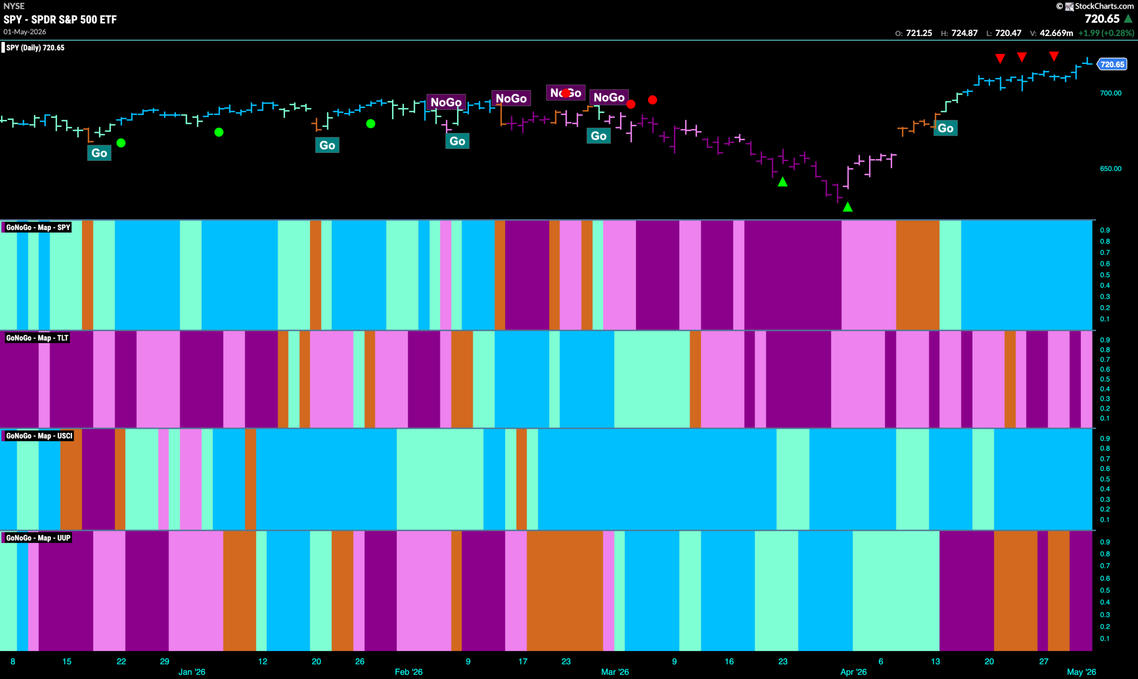Click the NoGo label near February 17

point(511,98)
